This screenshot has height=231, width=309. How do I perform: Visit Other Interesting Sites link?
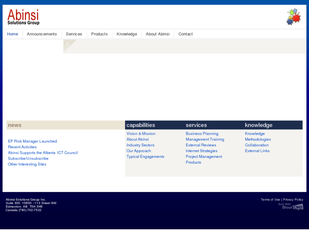27,164
